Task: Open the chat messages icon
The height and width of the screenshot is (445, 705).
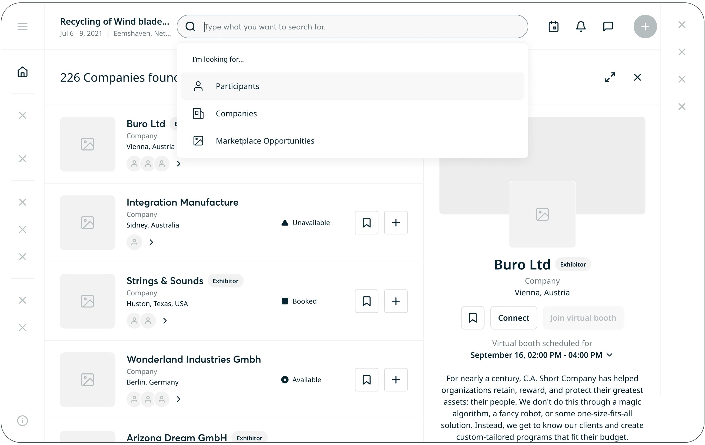Action: tap(608, 27)
